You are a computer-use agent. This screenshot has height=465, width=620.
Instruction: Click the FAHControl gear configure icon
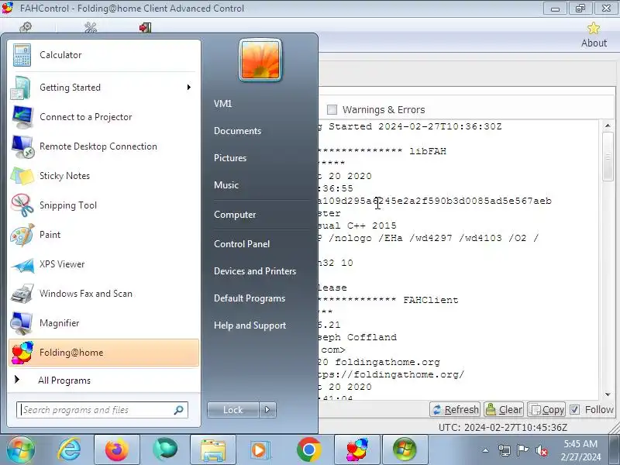[x=26, y=27]
